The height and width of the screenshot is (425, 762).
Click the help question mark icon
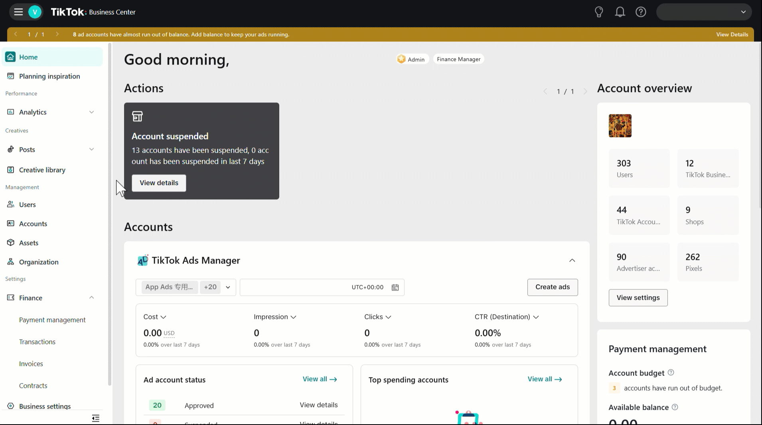640,12
